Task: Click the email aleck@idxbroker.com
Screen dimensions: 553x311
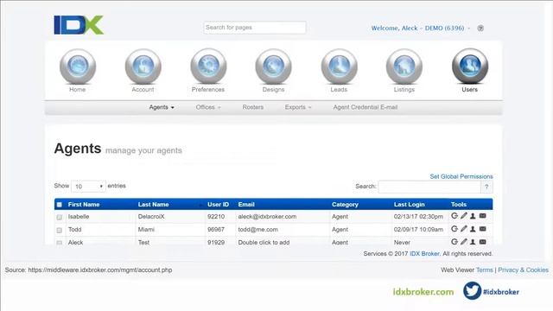Action: [x=267, y=217]
